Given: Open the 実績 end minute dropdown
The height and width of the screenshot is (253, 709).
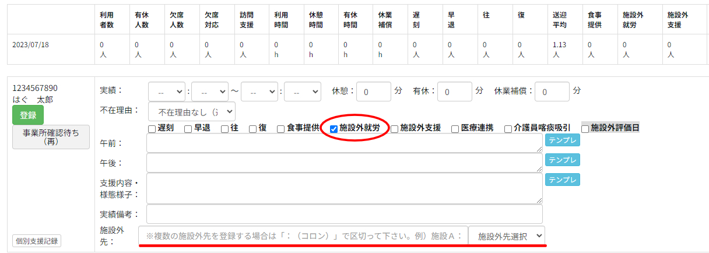Looking at the screenshot, I should click(302, 92).
